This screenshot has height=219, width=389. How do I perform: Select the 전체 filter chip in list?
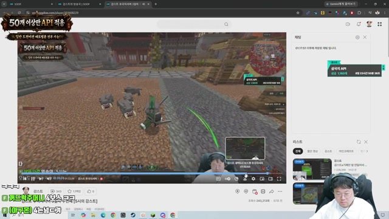[x=298, y=151]
